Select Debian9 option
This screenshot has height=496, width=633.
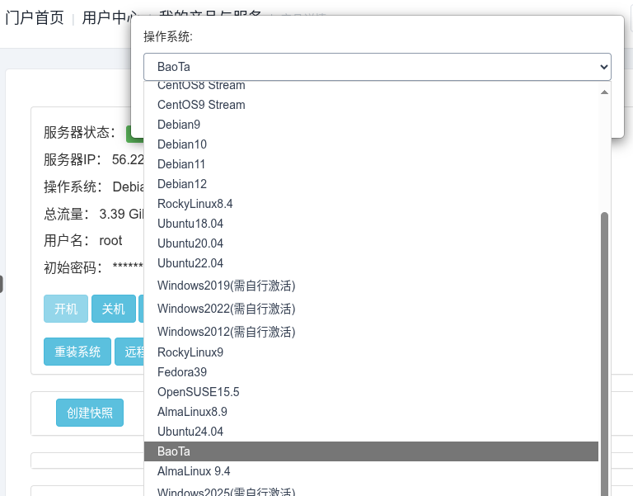tap(371, 125)
